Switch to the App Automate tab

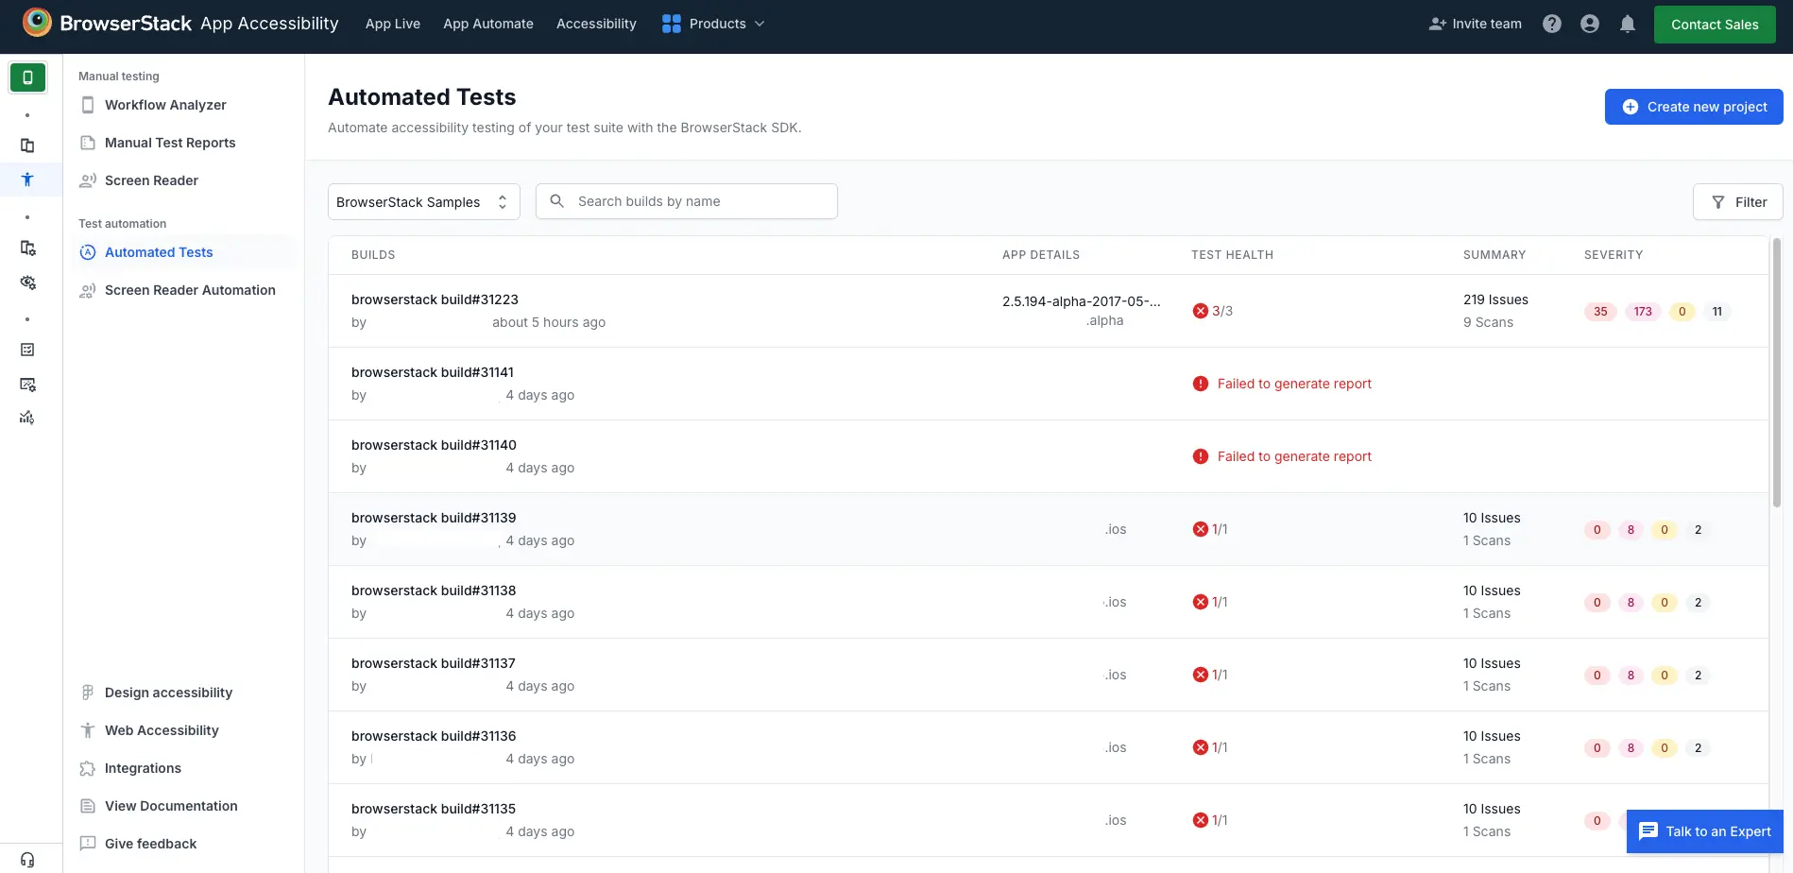[x=488, y=24]
